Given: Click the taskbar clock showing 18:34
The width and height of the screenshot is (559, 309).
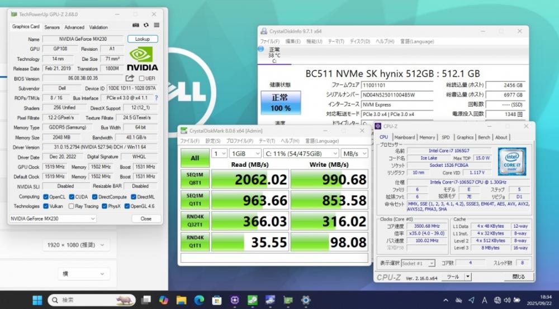Looking at the screenshot, I should [x=540, y=300].
